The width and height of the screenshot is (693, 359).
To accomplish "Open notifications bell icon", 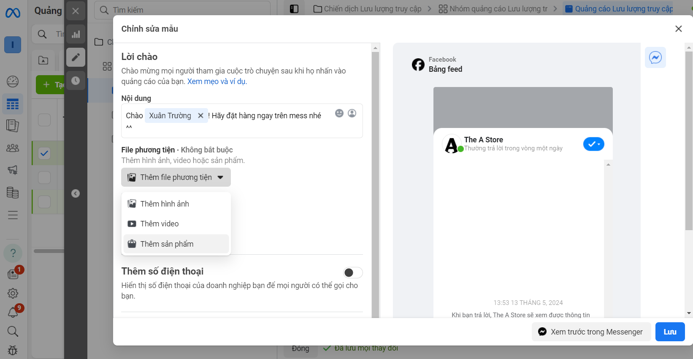I will (x=13, y=313).
